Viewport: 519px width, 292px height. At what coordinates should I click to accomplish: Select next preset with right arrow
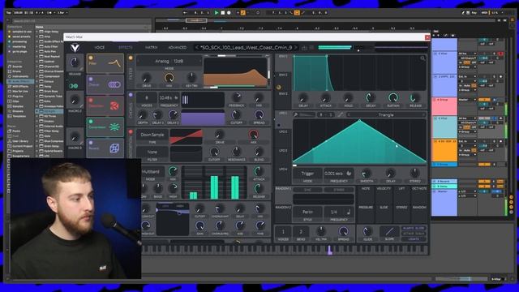pyautogui.click(x=295, y=48)
